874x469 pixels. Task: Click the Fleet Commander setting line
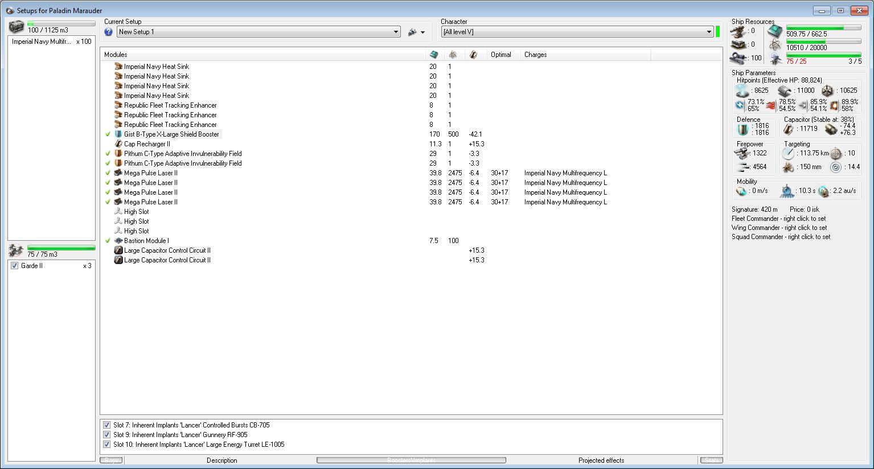click(x=778, y=219)
